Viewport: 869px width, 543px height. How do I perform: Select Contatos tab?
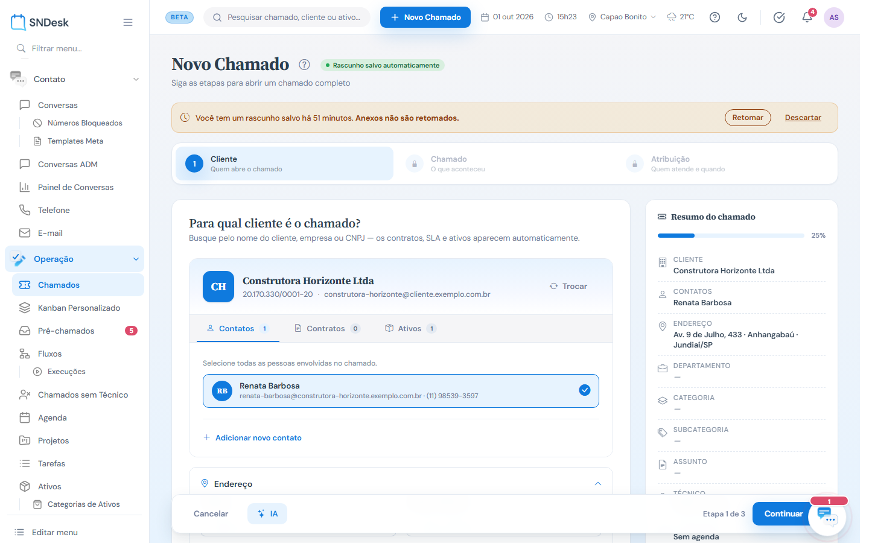[x=238, y=329]
